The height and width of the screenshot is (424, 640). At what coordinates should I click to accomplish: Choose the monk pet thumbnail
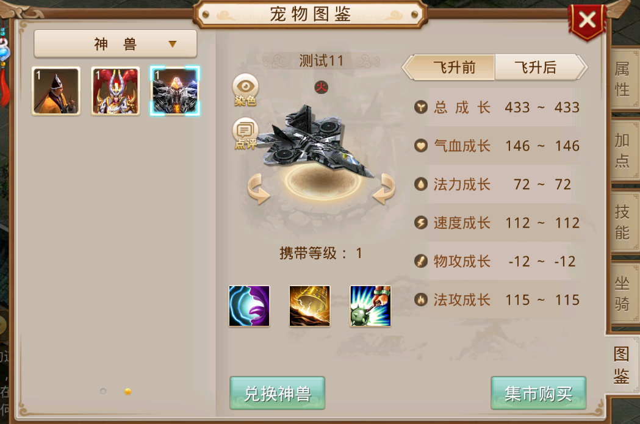[56, 91]
